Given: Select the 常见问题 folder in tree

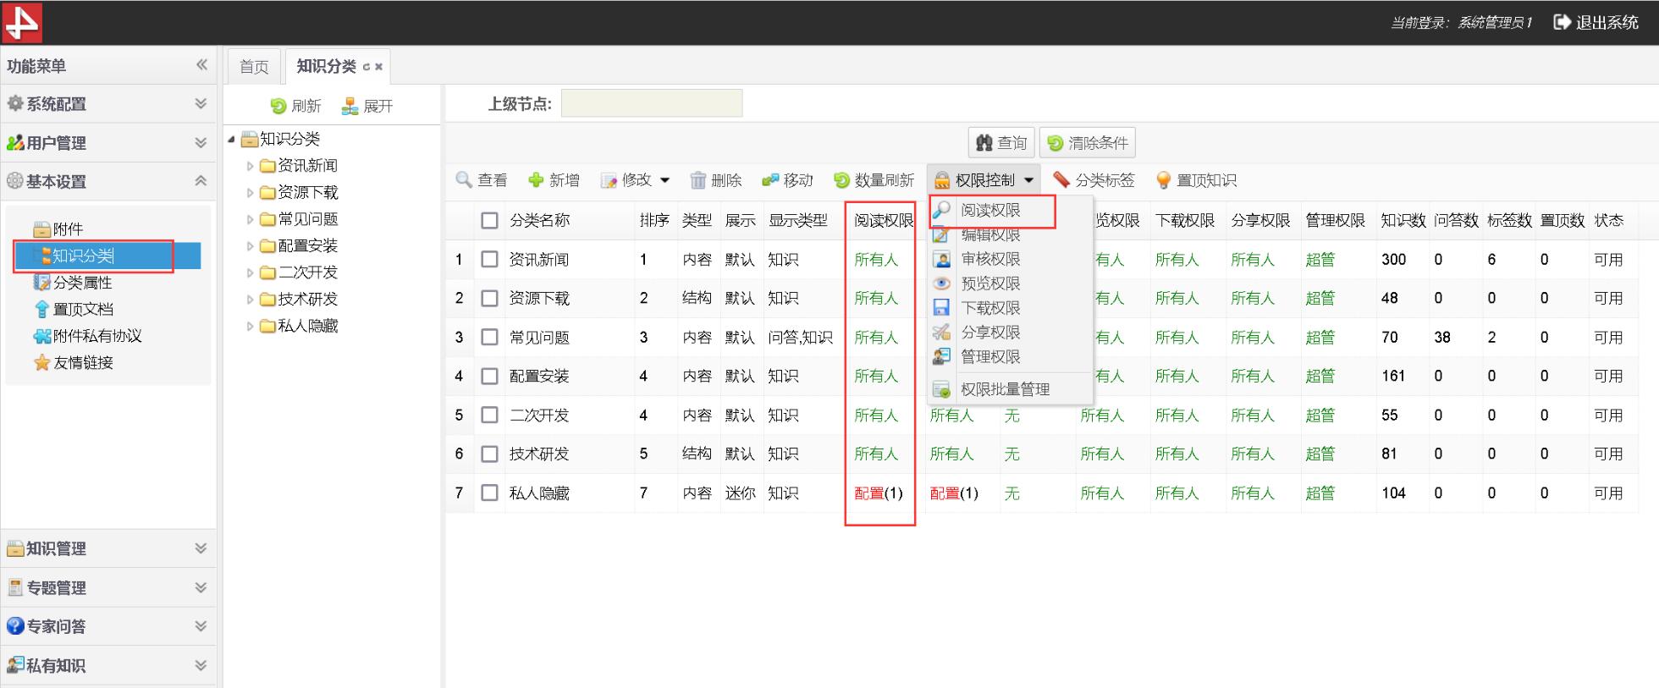Looking at the screenshot, I should (x=300, y=219).
